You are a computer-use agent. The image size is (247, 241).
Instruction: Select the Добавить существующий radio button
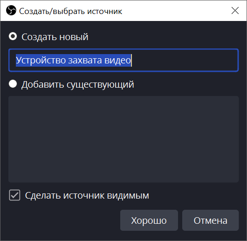[13, 83]
